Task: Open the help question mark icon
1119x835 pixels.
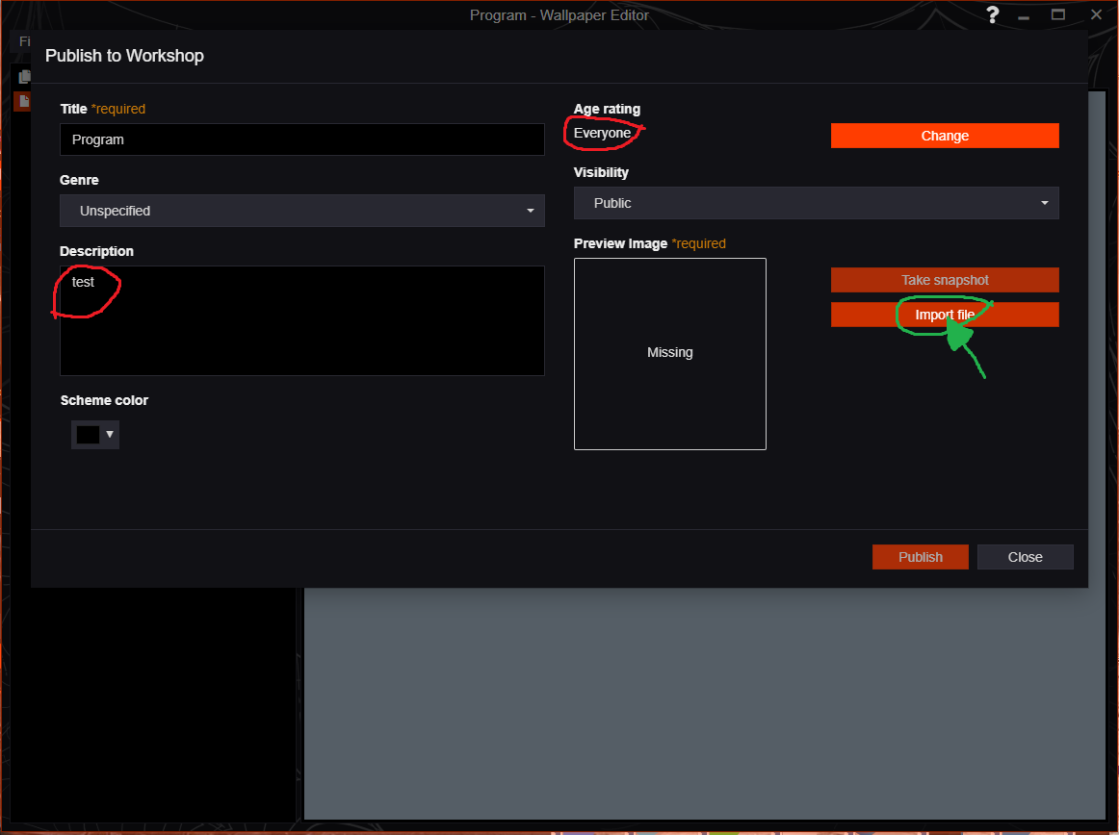Action: click(x=992, y=14)
